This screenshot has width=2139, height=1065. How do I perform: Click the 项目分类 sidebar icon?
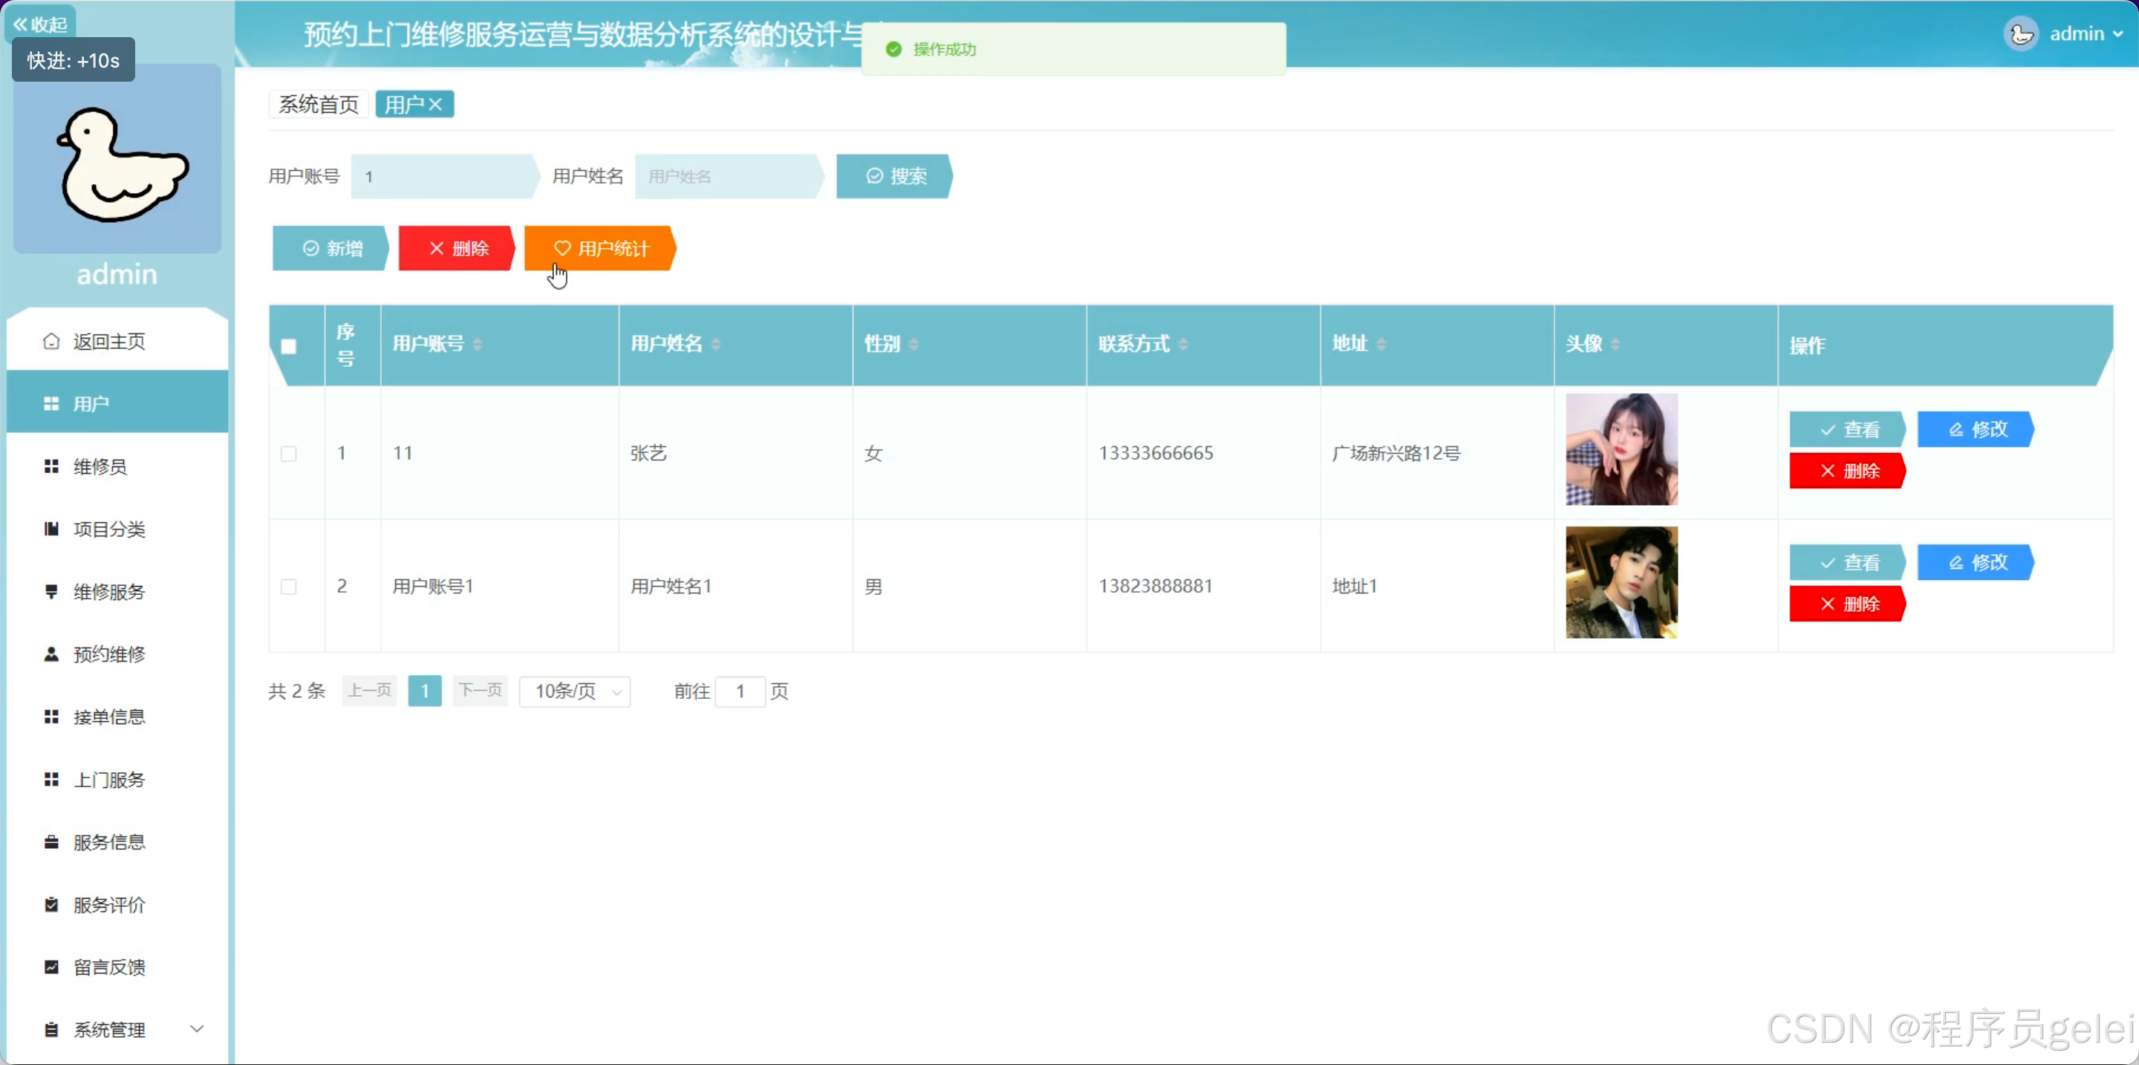(51, 529)
